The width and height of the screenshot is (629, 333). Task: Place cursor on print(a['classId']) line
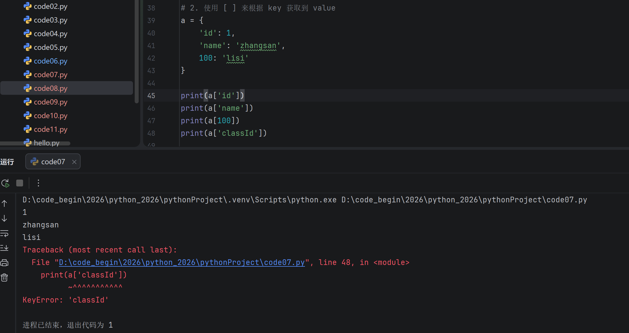point(224,133)
